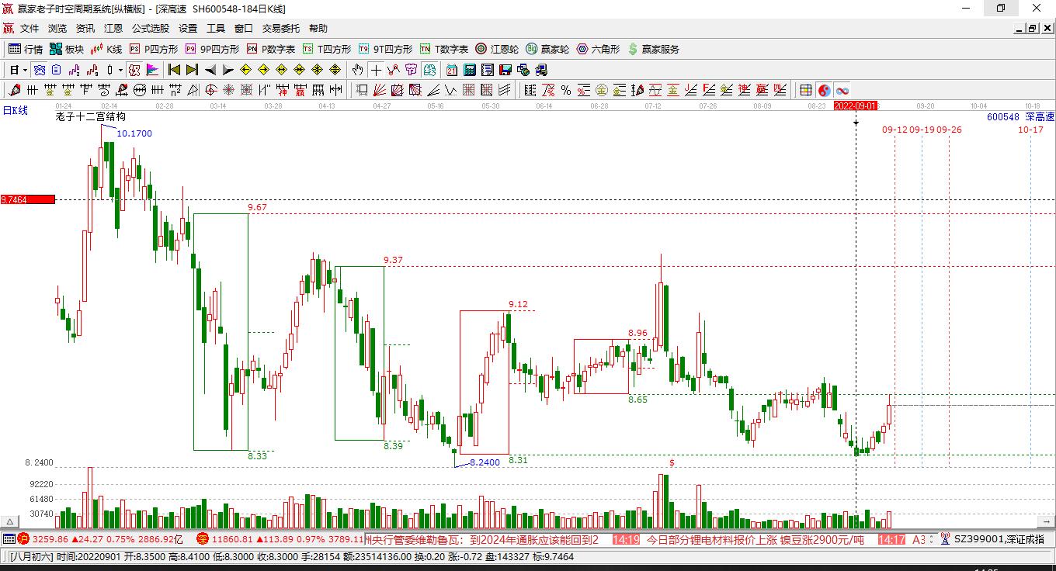Open the calendar icon showing 21
Viewport: 1056px width, 571px height.
point(451,70)
